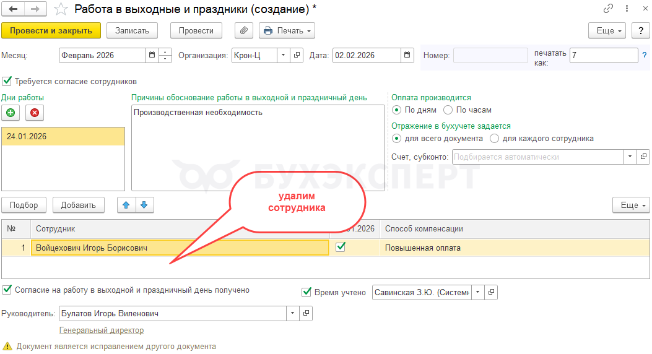Expand the Организация dropdown list
Viewport: 652px width, 354px height.
click(283, 55)
